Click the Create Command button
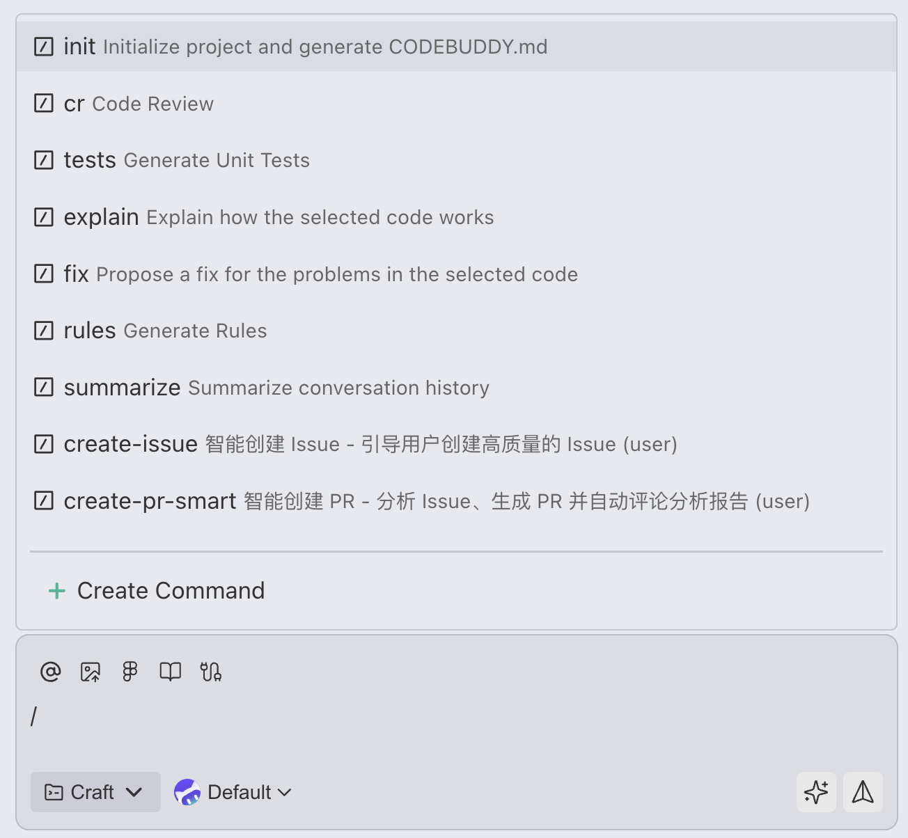 tap(155, 590)
